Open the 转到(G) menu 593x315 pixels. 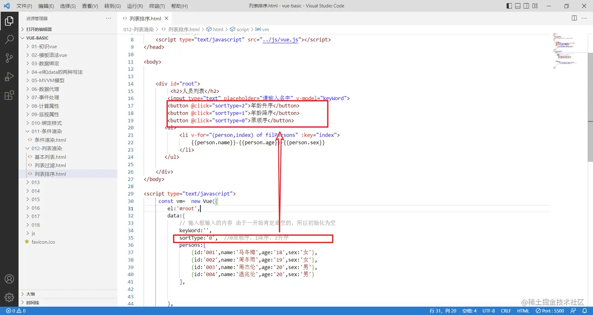(113, 6)
